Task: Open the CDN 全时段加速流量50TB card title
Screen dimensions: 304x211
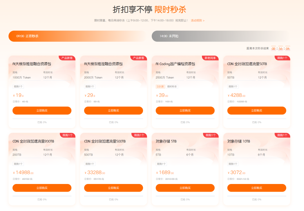Action: 247,64
